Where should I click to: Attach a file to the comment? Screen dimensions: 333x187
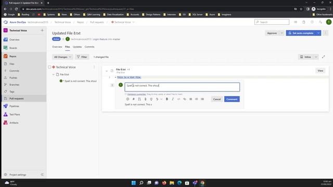145,99
